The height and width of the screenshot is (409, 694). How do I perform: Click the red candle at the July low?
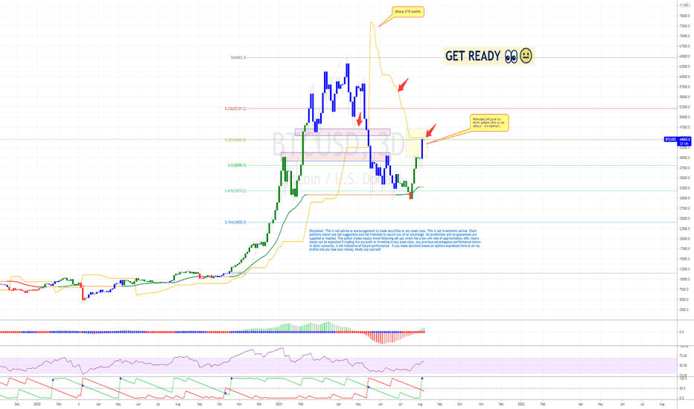tap(411, 195)
